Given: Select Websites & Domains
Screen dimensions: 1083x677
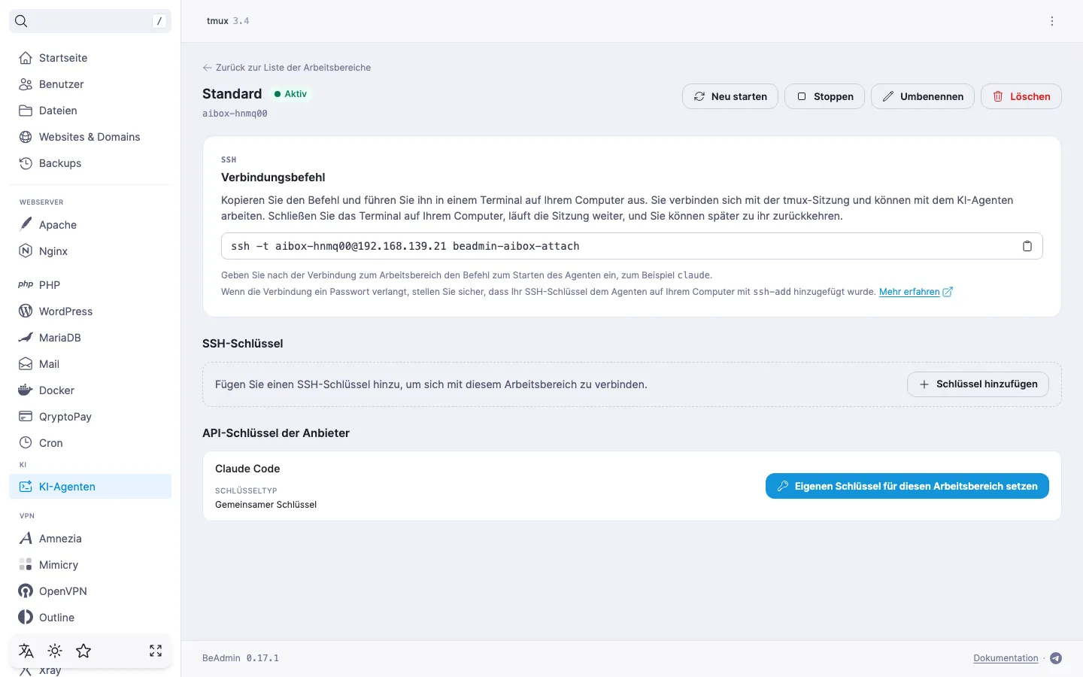Looking at the screenshot, I should click(x=90, y=137).
